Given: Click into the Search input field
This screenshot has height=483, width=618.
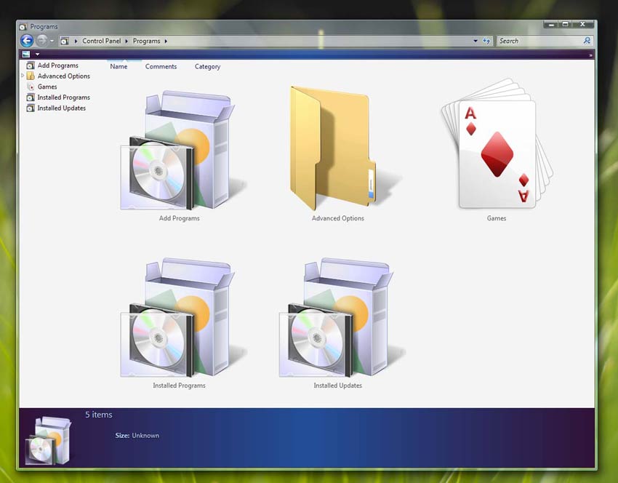Looking at the screenshot, I should 538,41.
